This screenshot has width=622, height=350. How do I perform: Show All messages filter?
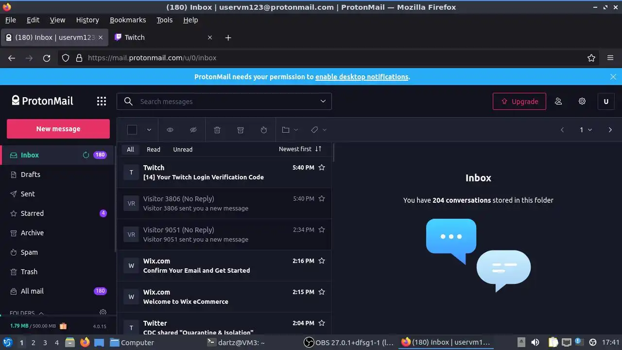(x=130, y=149)
